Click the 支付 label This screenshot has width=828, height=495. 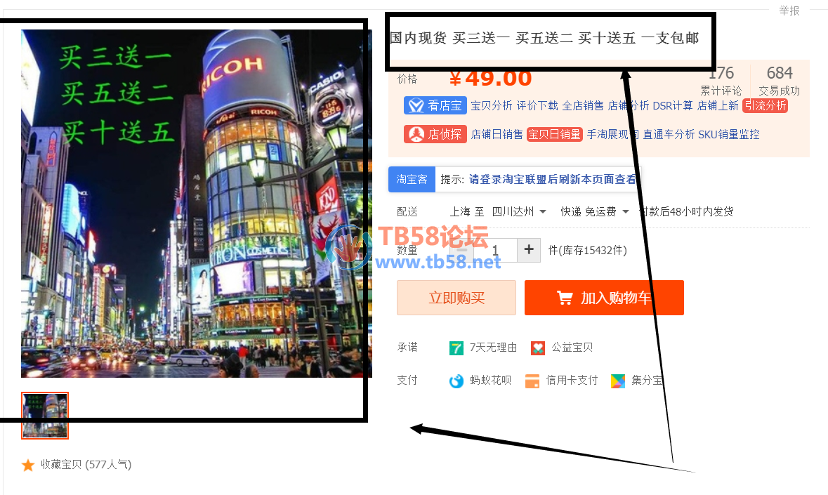tap(407, 380)
